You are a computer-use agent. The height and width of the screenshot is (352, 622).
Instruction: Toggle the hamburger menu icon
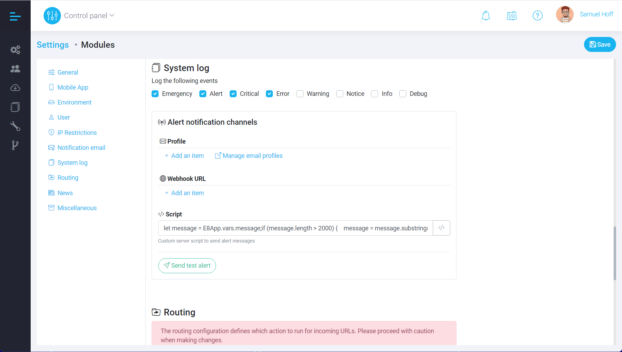click(x=15, y=16)
